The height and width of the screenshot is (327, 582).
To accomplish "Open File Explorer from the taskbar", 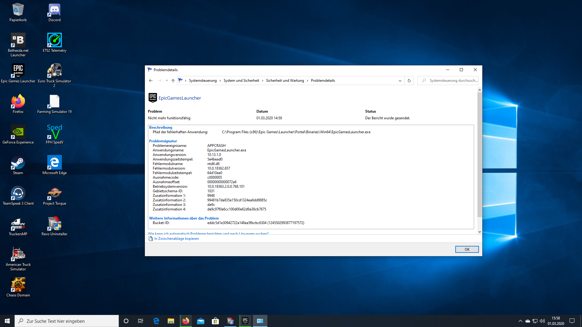I will click(x=171, y=321).
